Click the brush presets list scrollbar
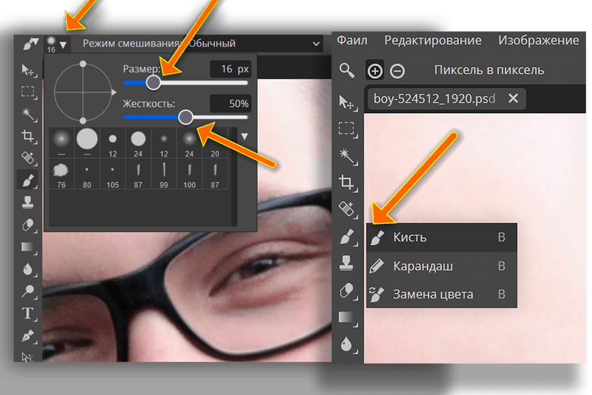 pyautogui.click(x=234, y=176)
